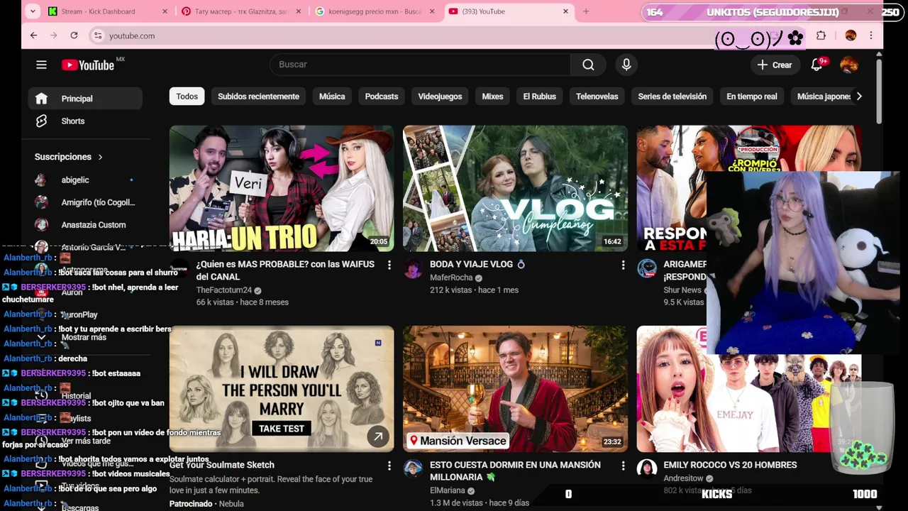The image size is (908, 511).
Task: Open Chrome profile avatar in the toolbar
Action: [851, 35]
